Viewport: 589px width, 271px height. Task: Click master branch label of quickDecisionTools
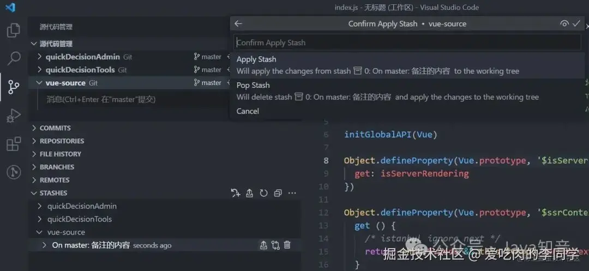pos(211,70)
